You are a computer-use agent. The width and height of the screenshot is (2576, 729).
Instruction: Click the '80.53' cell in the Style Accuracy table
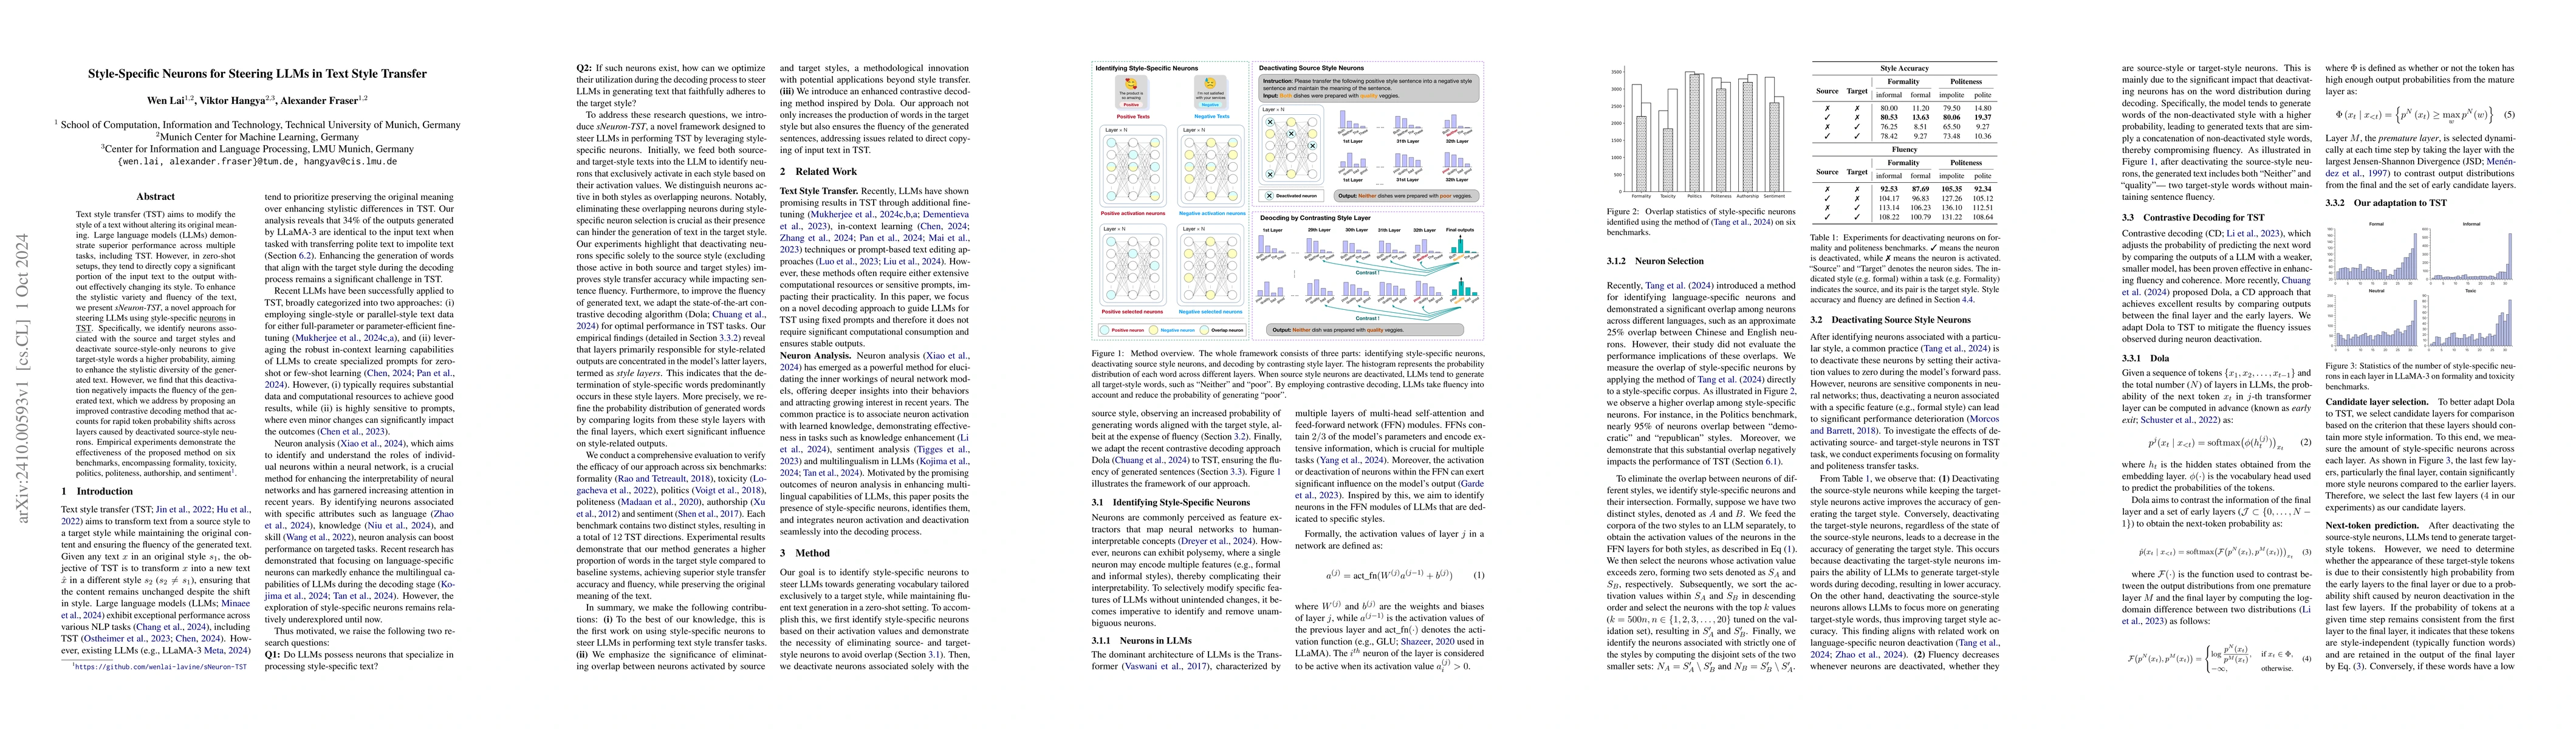[1888, 117]
